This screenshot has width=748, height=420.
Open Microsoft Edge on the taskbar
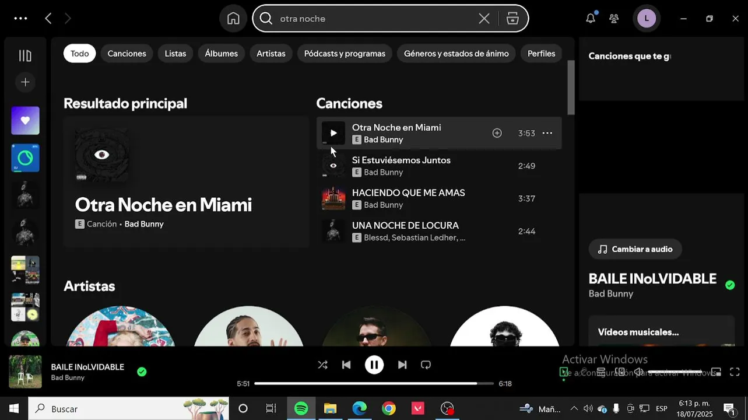[360, 409]
